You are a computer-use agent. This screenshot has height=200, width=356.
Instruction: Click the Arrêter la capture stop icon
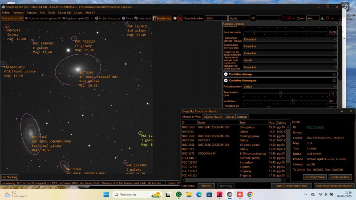click(96, 18)
